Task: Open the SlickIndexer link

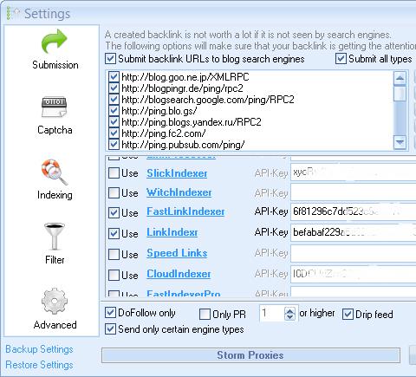Action: 177,173
